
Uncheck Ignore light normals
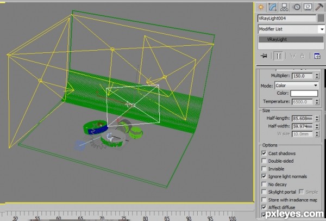click(264, 176)
